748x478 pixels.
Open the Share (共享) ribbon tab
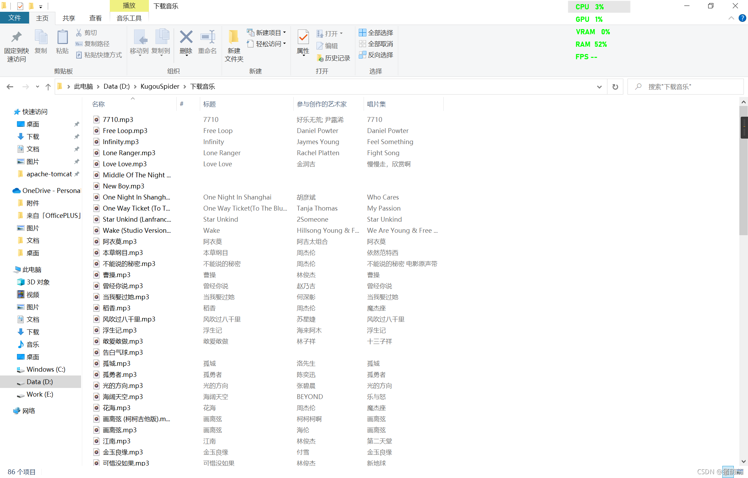69,18
